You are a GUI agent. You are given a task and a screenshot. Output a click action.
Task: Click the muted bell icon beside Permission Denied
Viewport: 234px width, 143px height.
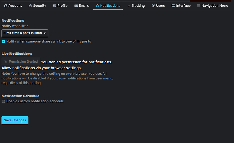tap(6, 62)
